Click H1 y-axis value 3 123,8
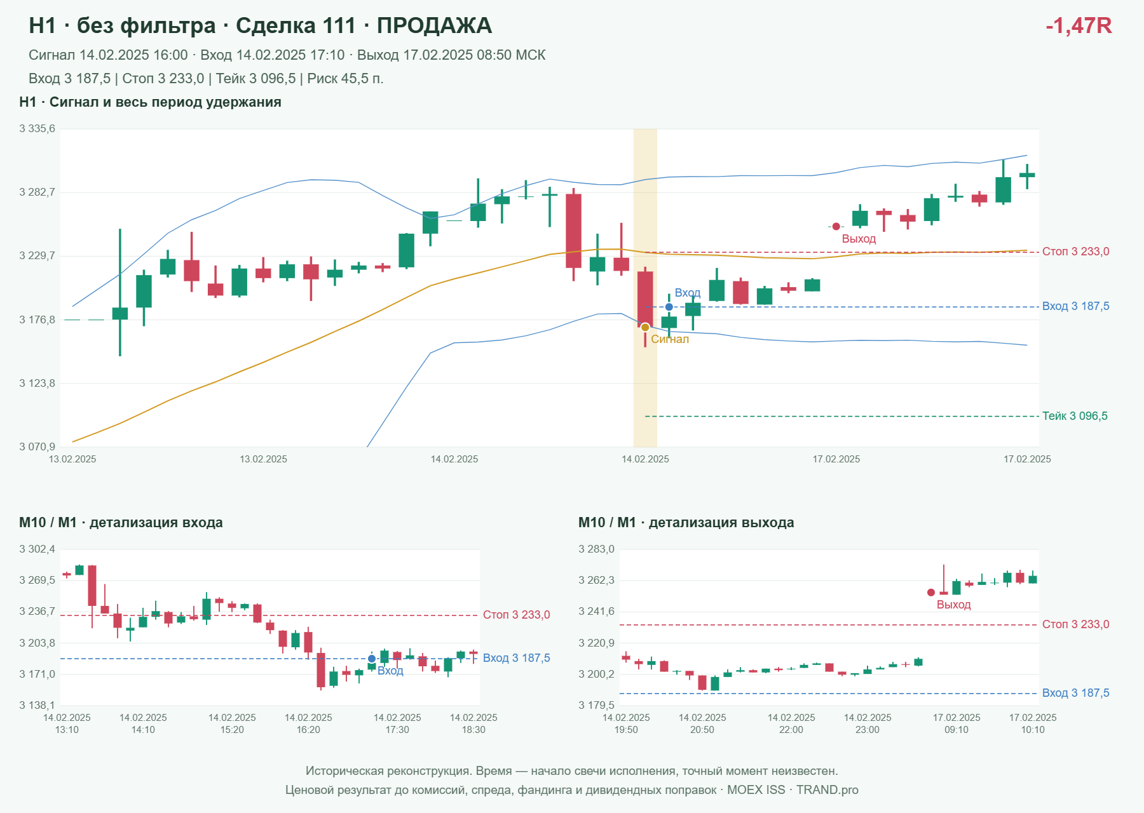The width and height of the screenshot is (1144, 813). (x=37, y=383)
